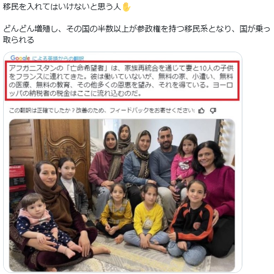Click the raised hand emoji in post
274x274 pixels.
pyautogui.click(x=126, y=7)
